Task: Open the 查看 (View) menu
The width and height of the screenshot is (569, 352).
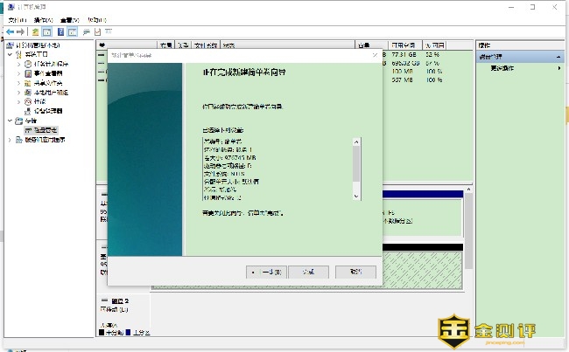Action: click(x=71, y=19)
